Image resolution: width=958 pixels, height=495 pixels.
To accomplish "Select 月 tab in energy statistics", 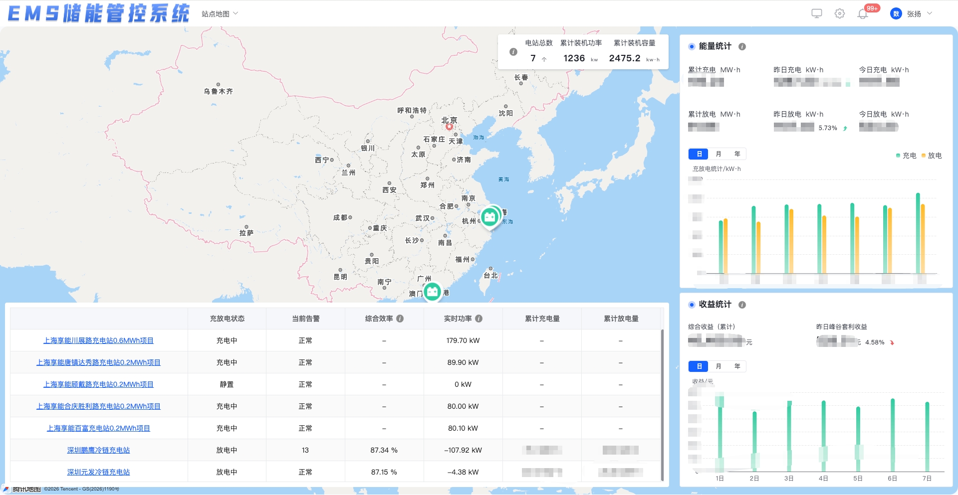I will tap(718, 154).
